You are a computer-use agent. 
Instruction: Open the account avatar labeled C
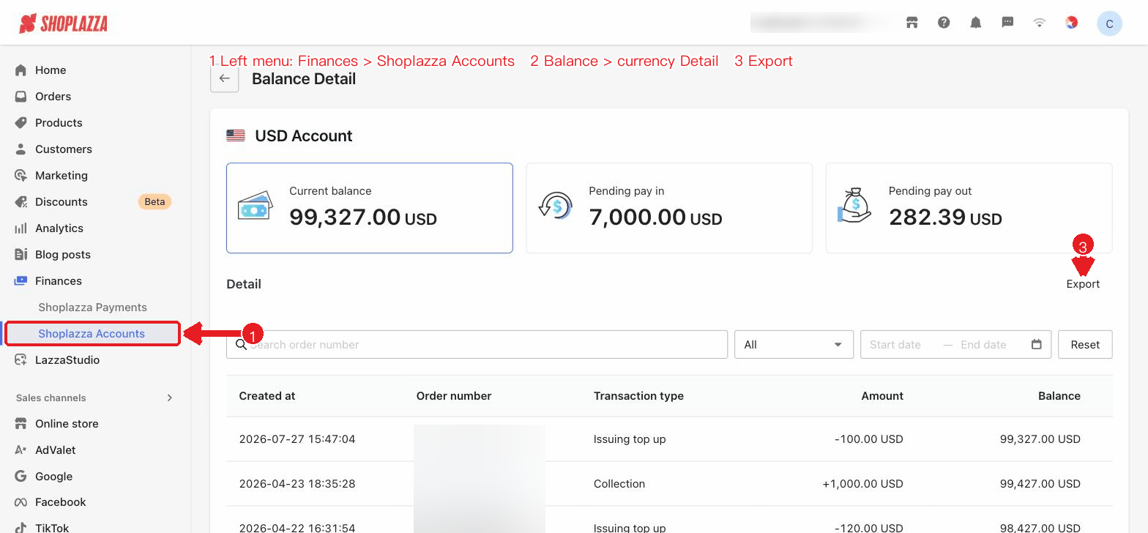[1109, 23]
